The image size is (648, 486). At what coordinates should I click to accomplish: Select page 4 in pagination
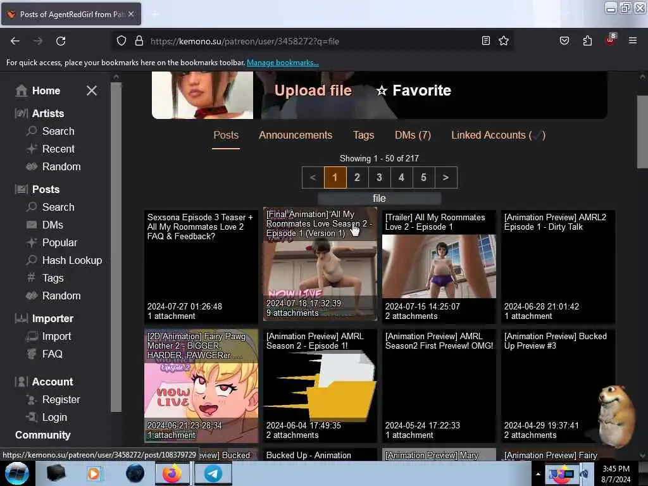[401, 178]
